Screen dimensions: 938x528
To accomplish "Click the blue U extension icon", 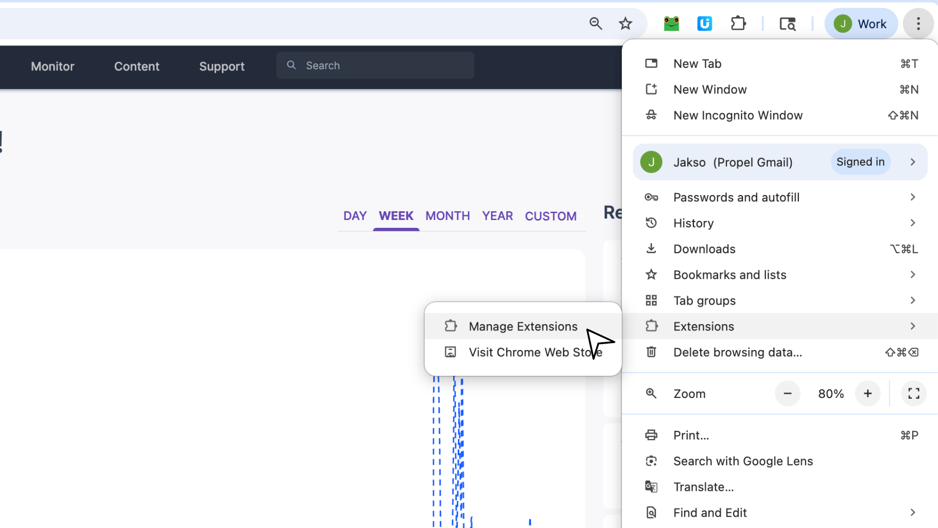I will (x=704, y=23).
